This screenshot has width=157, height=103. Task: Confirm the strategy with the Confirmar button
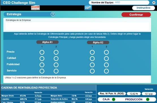click(x=136, y=15)
